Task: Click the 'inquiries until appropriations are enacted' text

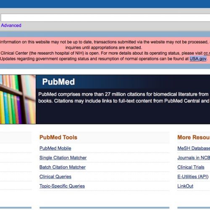Action: click(x=104, y=47)
